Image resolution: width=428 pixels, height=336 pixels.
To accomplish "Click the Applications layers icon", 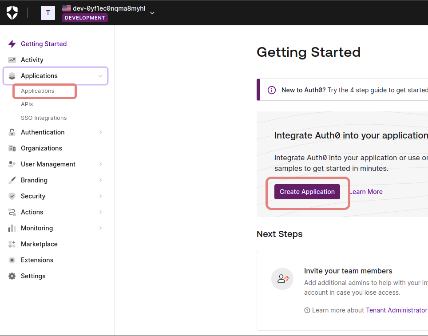I will 12,76.
